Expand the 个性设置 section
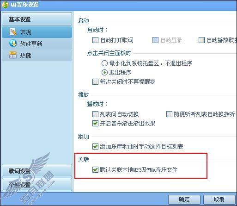237x206 pixels. (x=37, y=185)
